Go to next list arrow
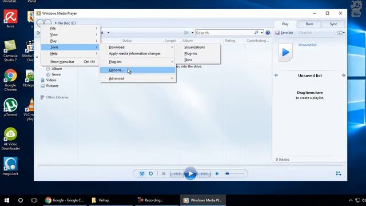The height and width of the screenshot is (206, 366). click(x=343, y=76)
